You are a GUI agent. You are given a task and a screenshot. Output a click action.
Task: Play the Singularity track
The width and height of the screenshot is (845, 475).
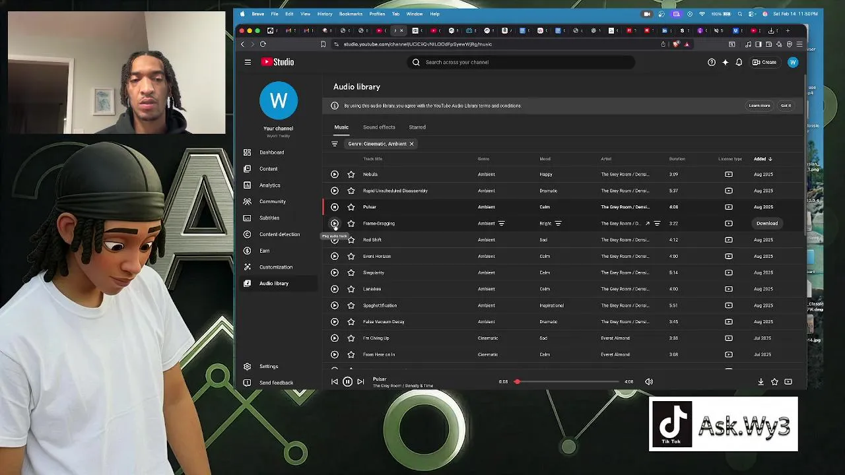click(x=335, y=272)
